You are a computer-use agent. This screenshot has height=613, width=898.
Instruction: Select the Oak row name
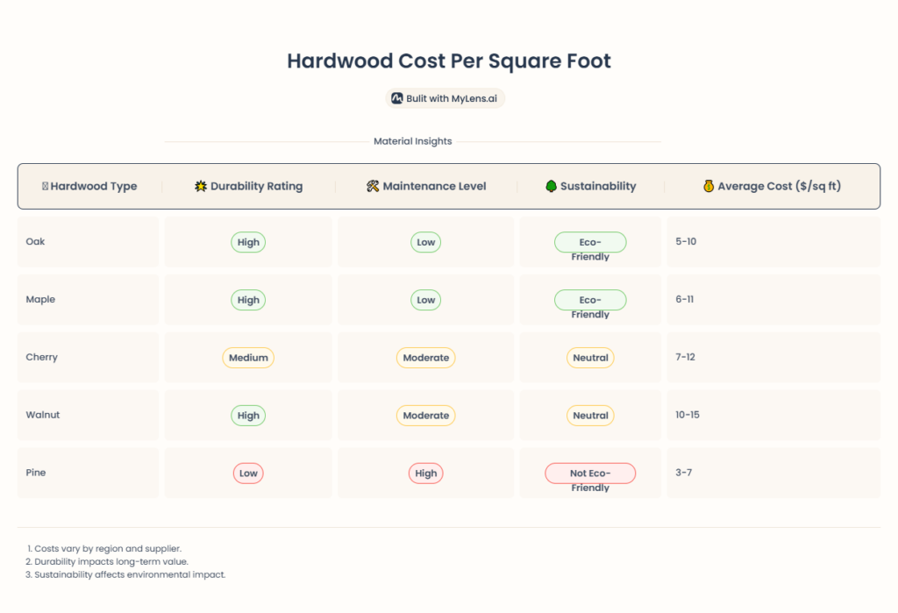point(35,242)
